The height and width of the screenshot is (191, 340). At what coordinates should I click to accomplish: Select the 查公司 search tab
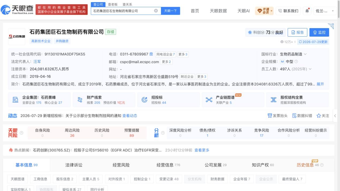tap(98, 5)
